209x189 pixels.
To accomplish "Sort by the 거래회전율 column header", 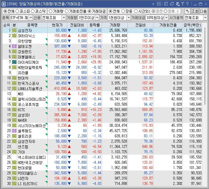I will coord(168,25).
